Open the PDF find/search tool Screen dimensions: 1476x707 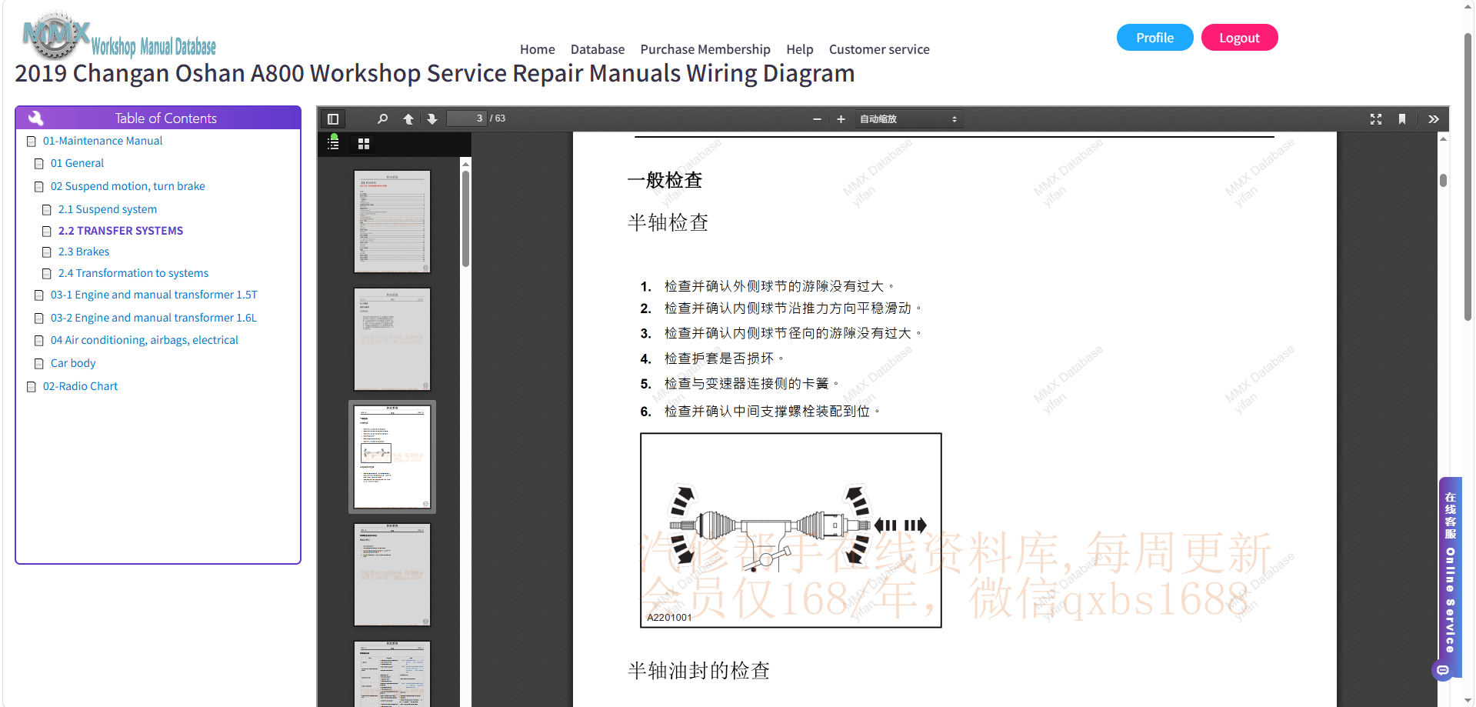coord(382,119)
